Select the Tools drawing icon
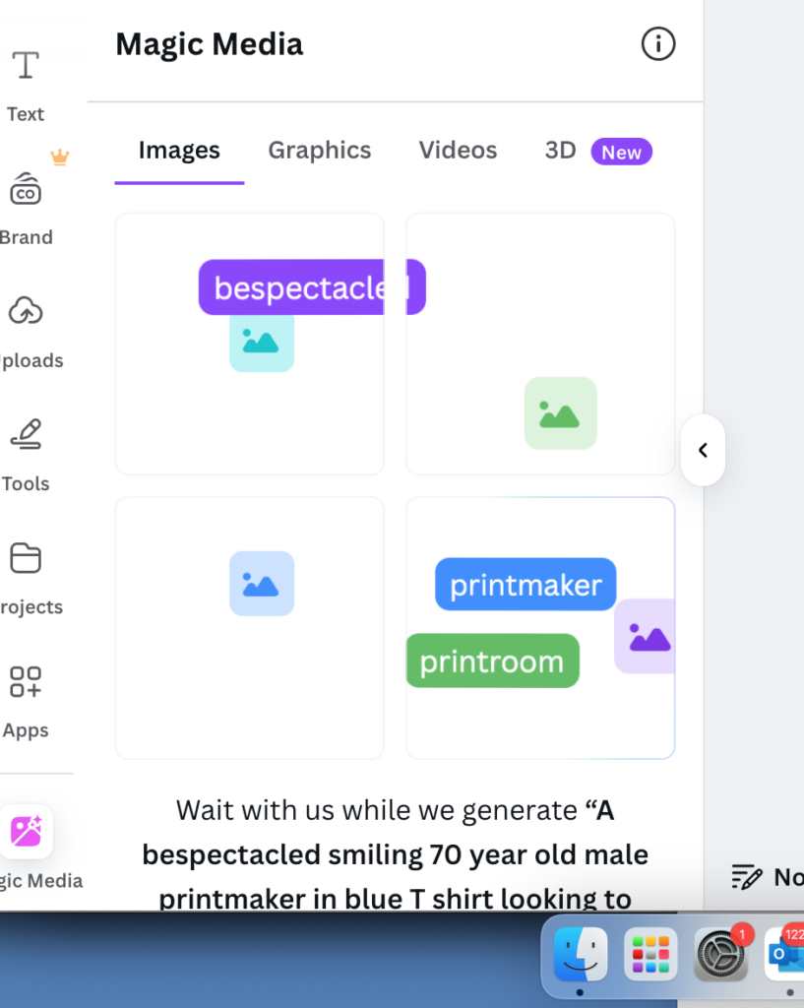 click(x=26, y=434)
